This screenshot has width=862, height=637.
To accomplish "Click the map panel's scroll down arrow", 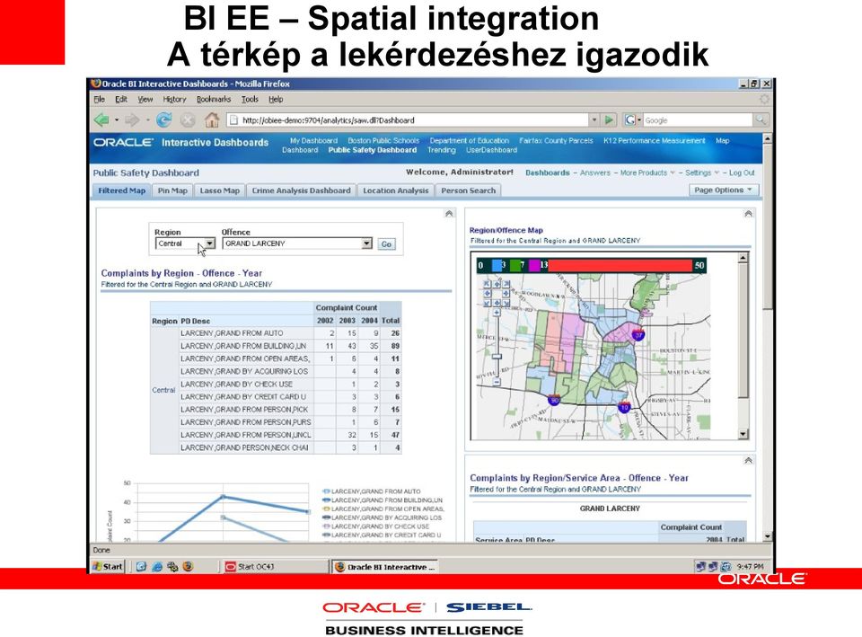I will point(743,434).
